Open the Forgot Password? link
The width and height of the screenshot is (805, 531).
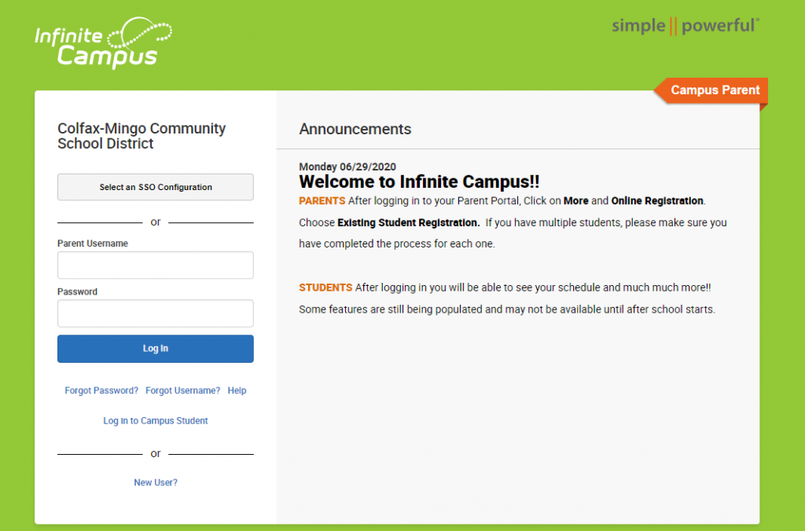pos(101,390)
